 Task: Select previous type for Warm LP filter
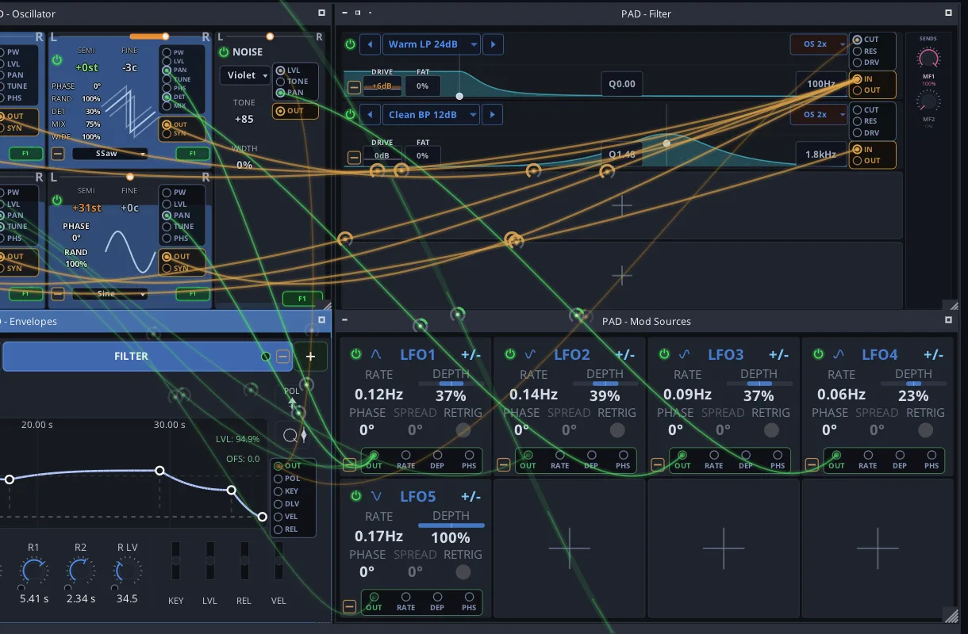(369, 44)
